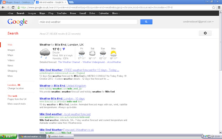Open Drive in the top bar
Viewport: 222px width, 139px height.
click(92, 13)
